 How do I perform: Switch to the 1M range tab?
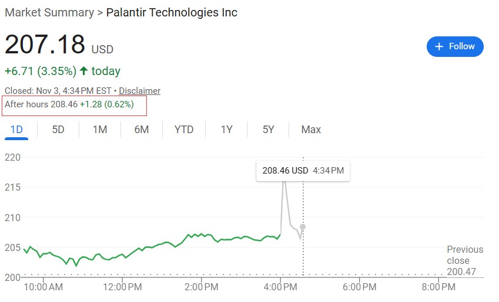pos(100,130)
